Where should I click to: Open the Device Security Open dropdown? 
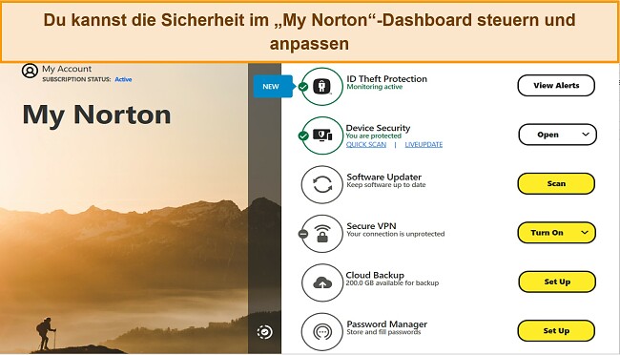557,135
